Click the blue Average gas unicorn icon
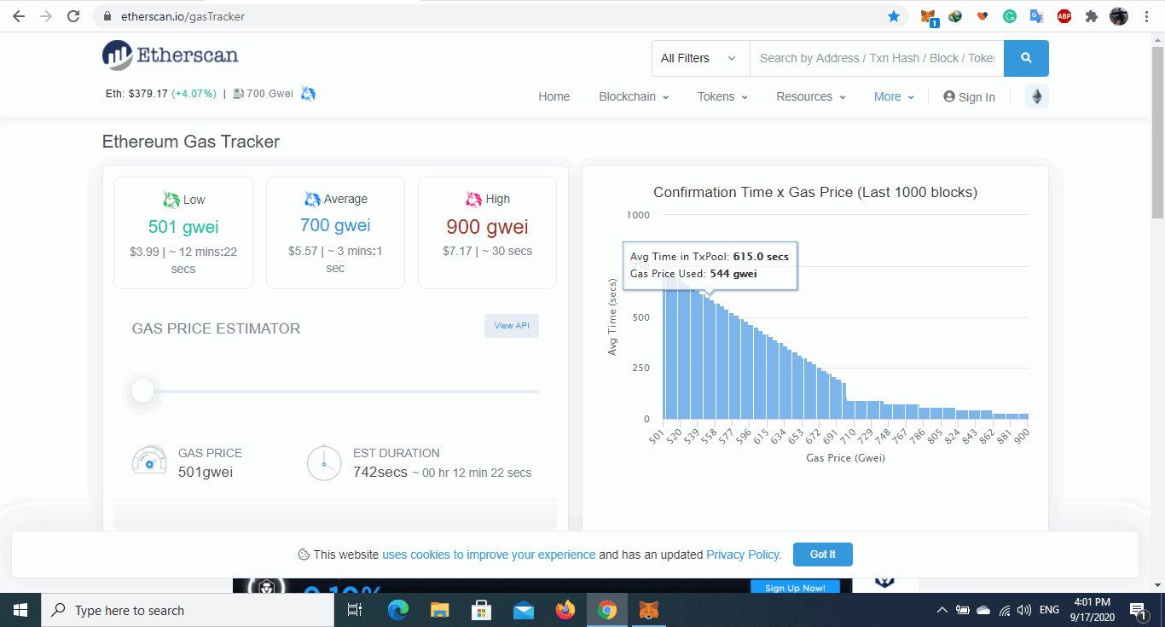 coord(312,199)
